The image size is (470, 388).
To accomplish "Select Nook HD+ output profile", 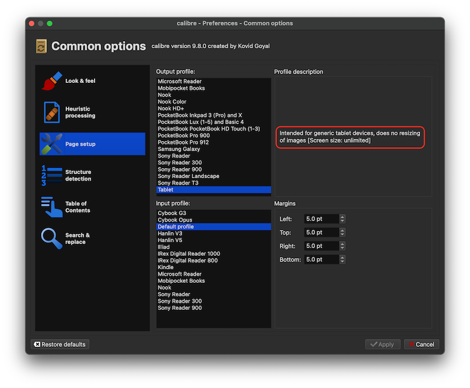I will point(214,109).
